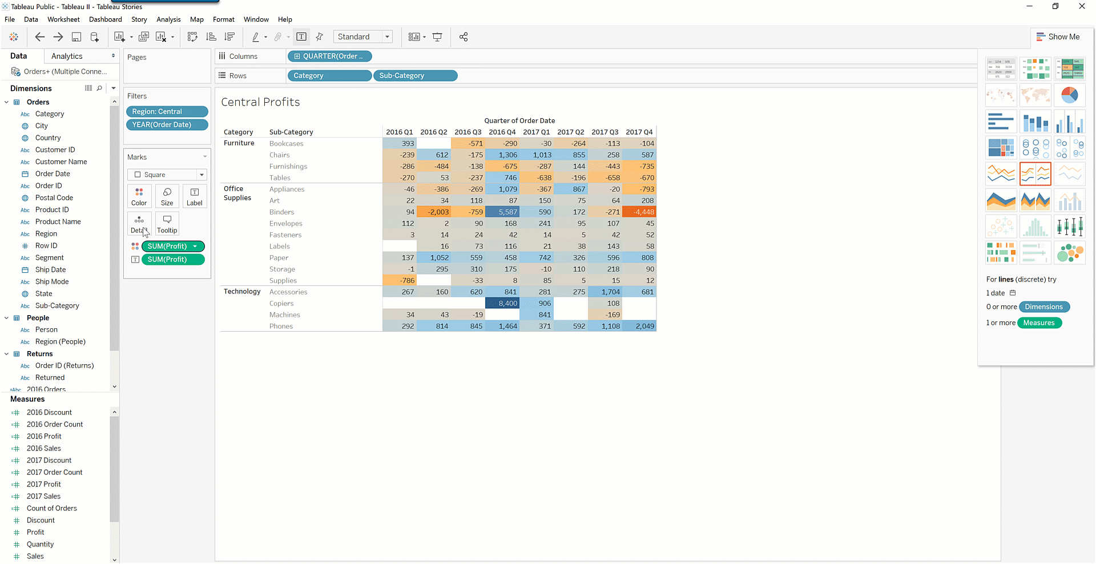Pick the packed bubbles chart in Show Me
This screenshot has height=564, width=1096.
click(1069, 253)
